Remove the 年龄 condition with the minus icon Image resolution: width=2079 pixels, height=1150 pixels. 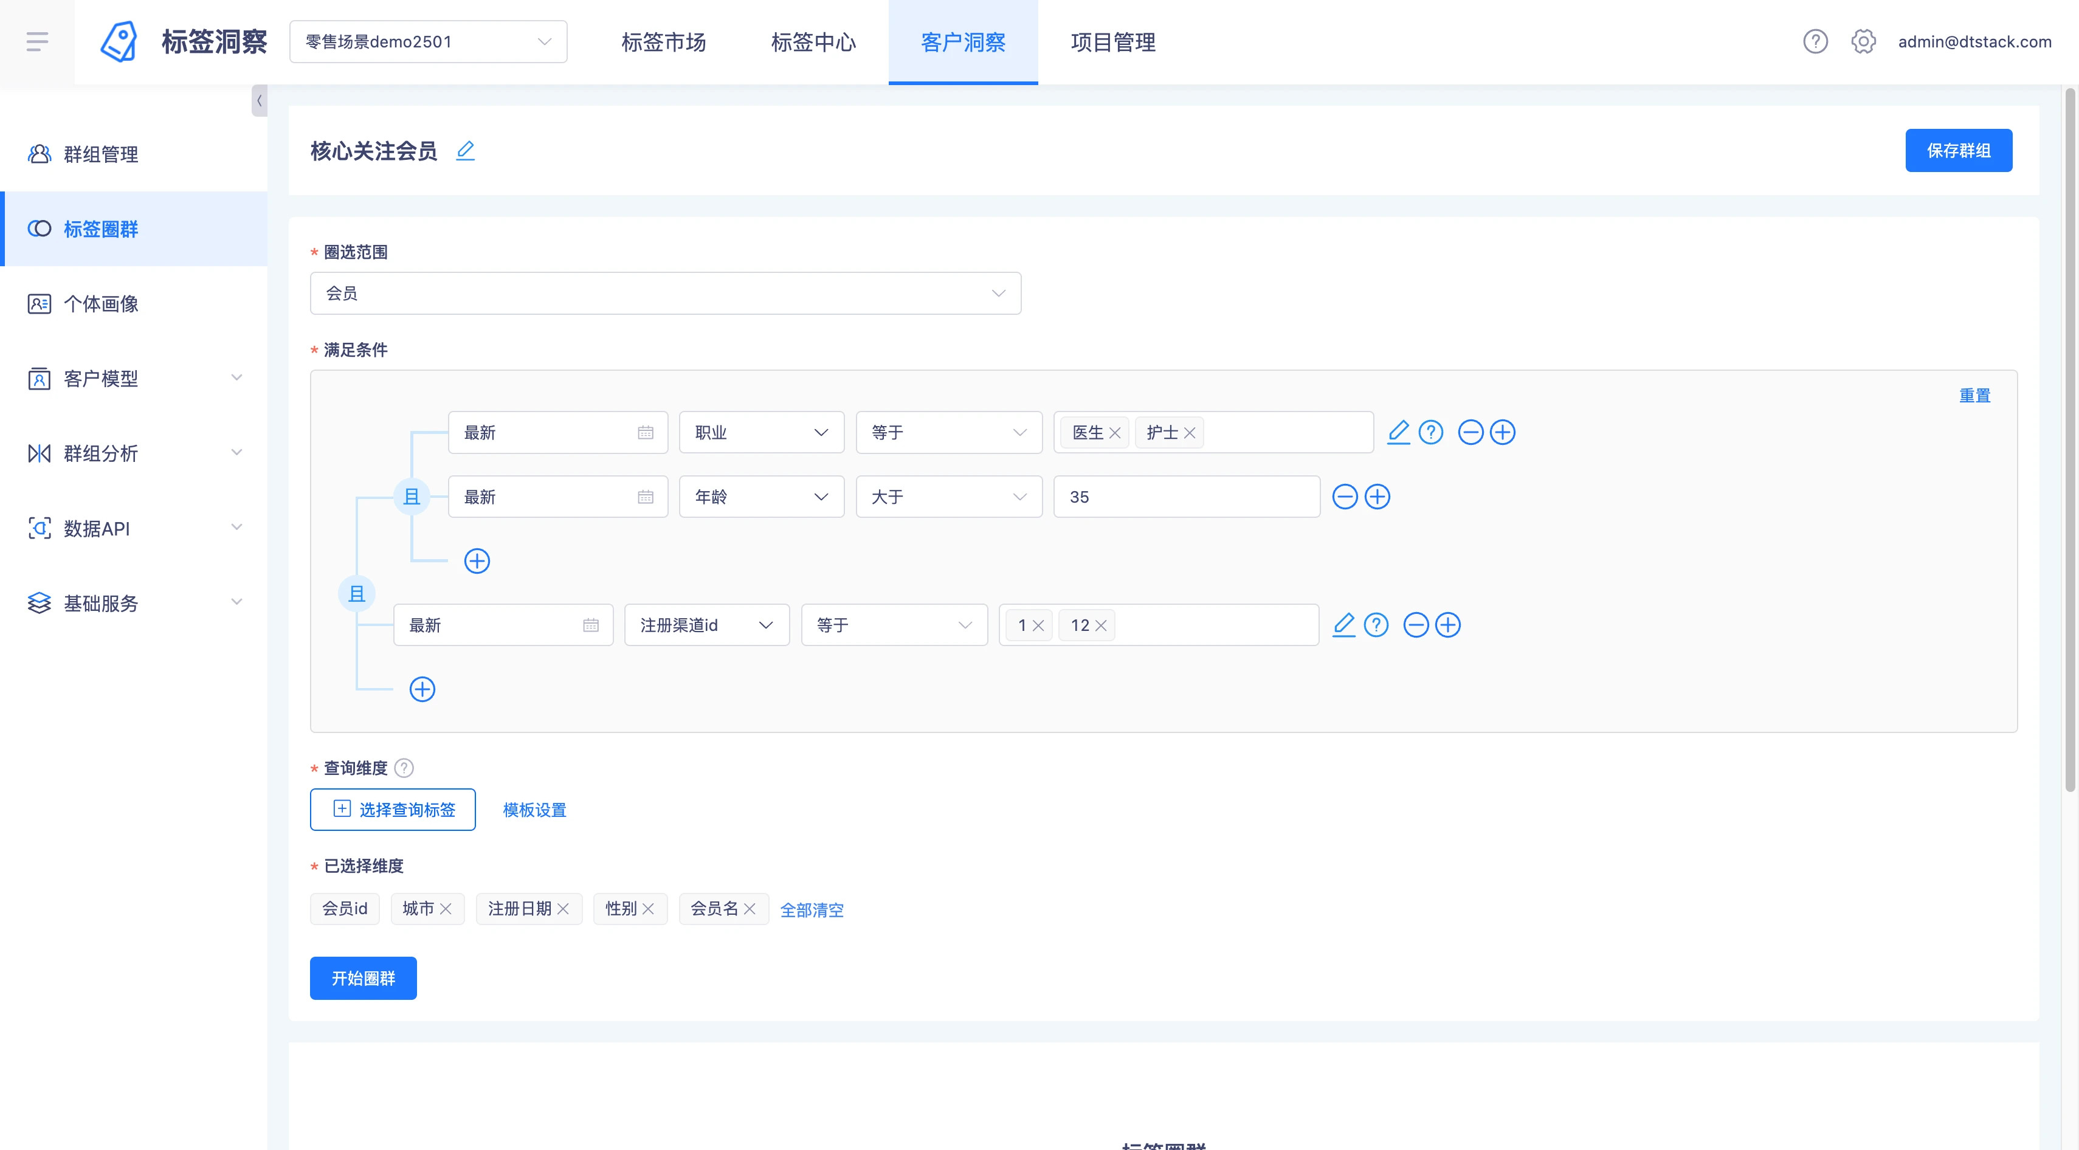point(1345,497)
